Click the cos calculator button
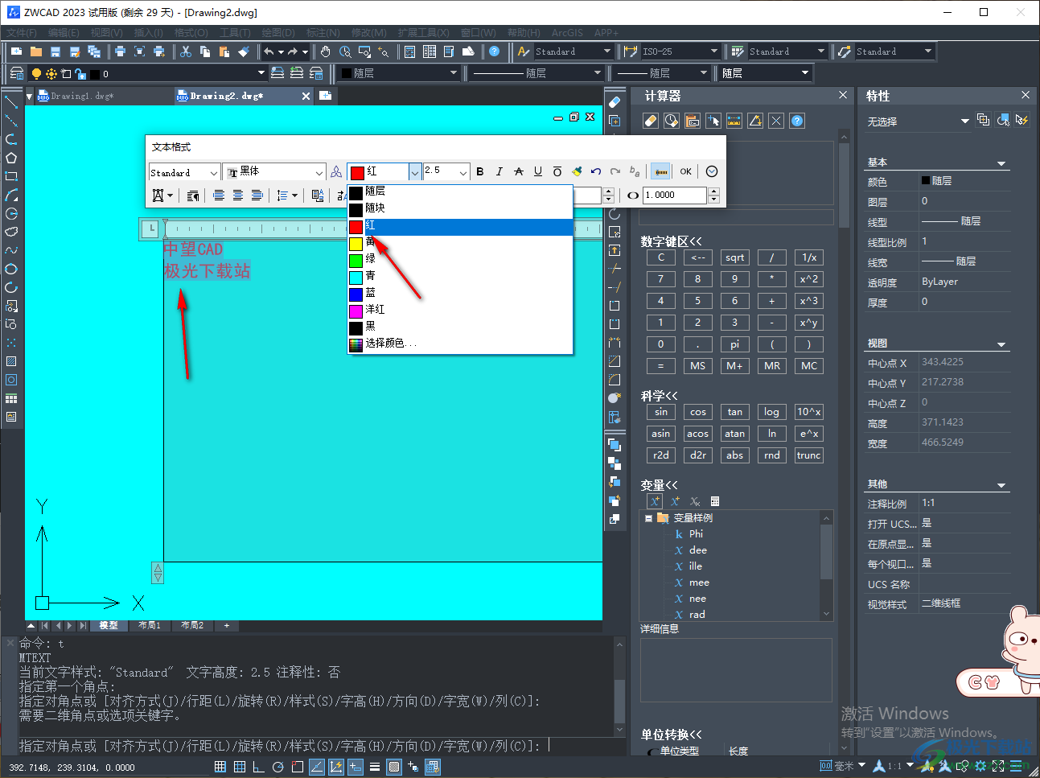This screenshot has height=778, width=1040. click(698, 412)
